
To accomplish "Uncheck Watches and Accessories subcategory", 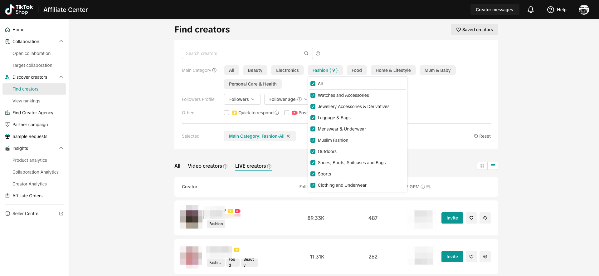I will [313, 95].
